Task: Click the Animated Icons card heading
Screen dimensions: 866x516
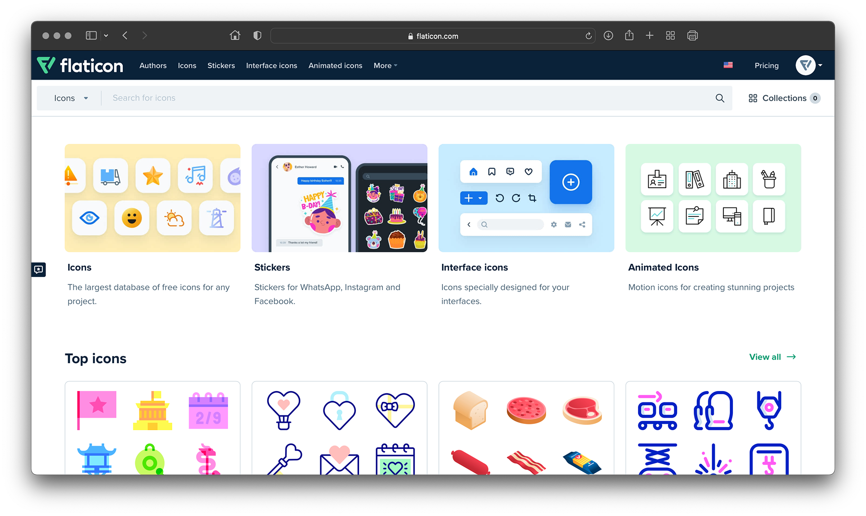Action: point(663,267)
